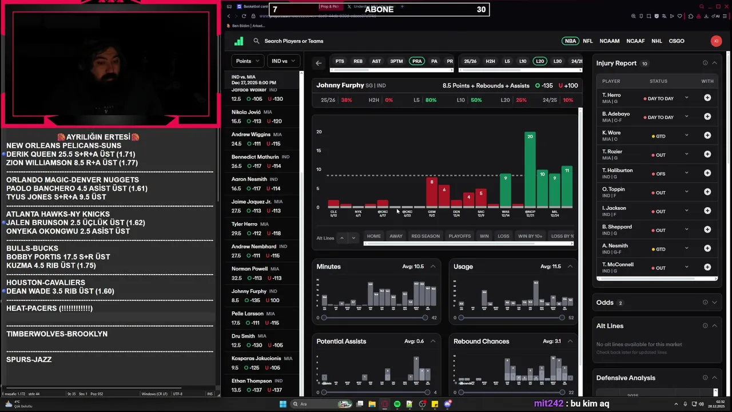Open the KI user avatar
This screenshot has width=732, height=412.
click(716, 41)
